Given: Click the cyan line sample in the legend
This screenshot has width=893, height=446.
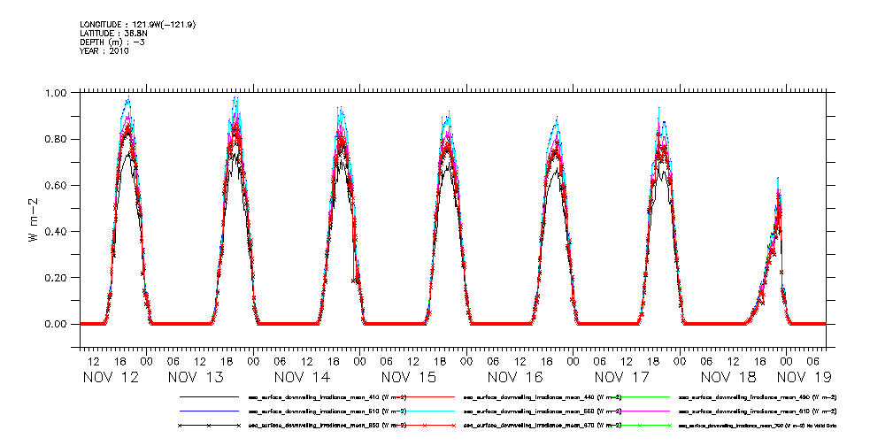Looking at the screenshot, I should coord(424,411).
